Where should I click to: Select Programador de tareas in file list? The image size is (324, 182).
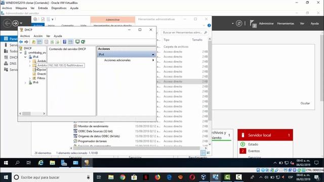click(92, 141)
